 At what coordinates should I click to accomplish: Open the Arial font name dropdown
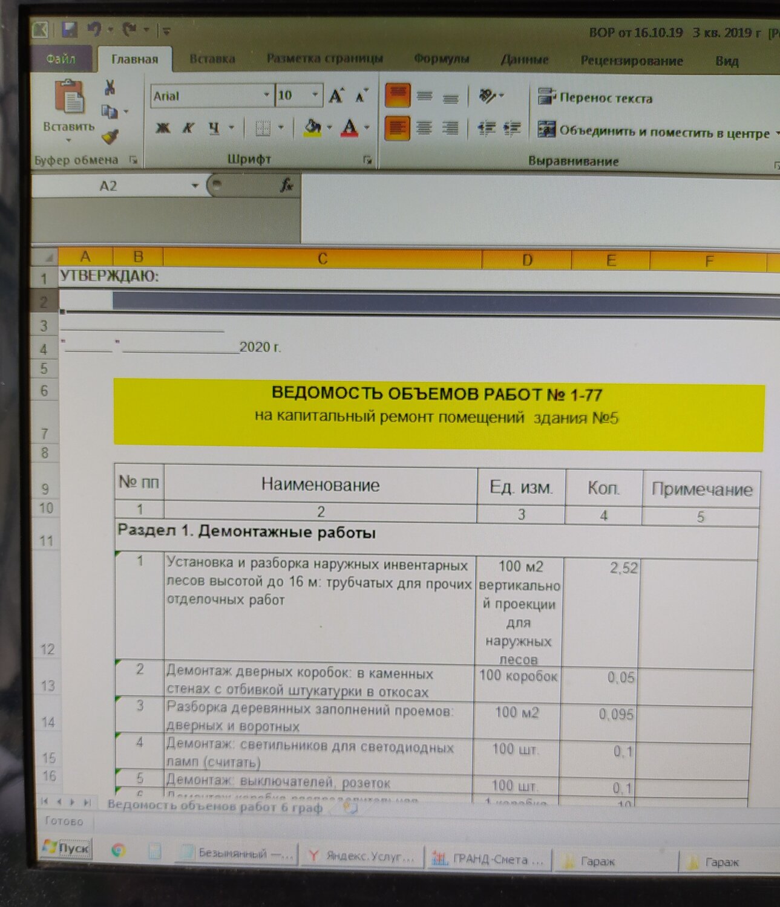[x=266, y=95]
